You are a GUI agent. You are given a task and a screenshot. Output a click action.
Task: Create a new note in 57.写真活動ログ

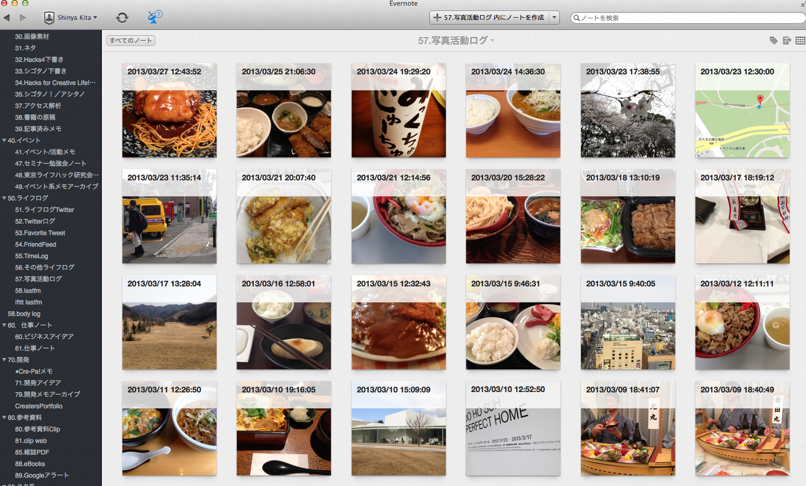click(x=489, y=18)
